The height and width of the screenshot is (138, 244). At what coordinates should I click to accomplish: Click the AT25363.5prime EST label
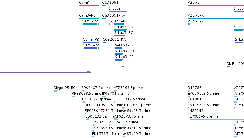point(128,88)
